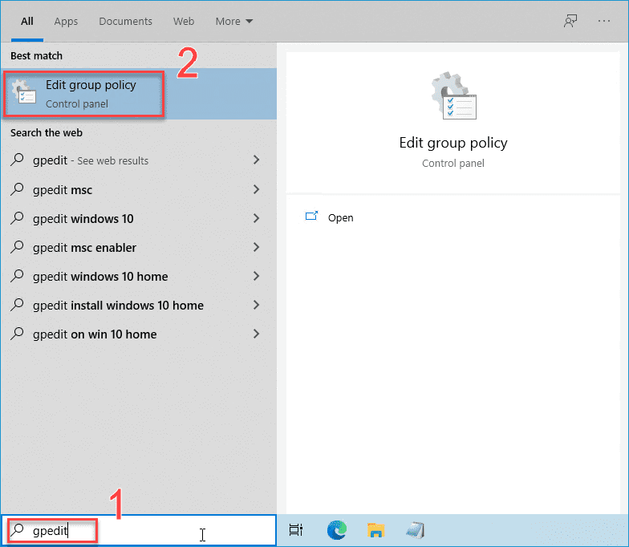Expand the 'gpedit msc enabler' suggestion arrow

point(257,247)
